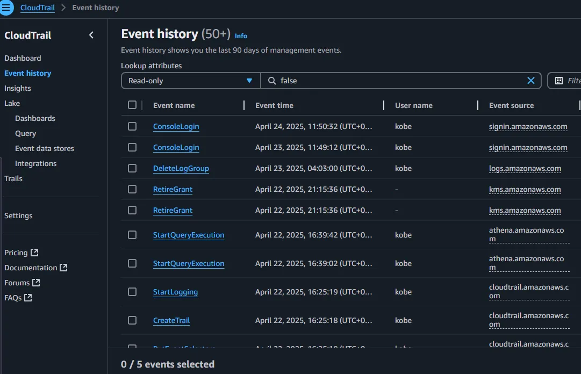Open the CreateTrail event details link

click(171, 320)
